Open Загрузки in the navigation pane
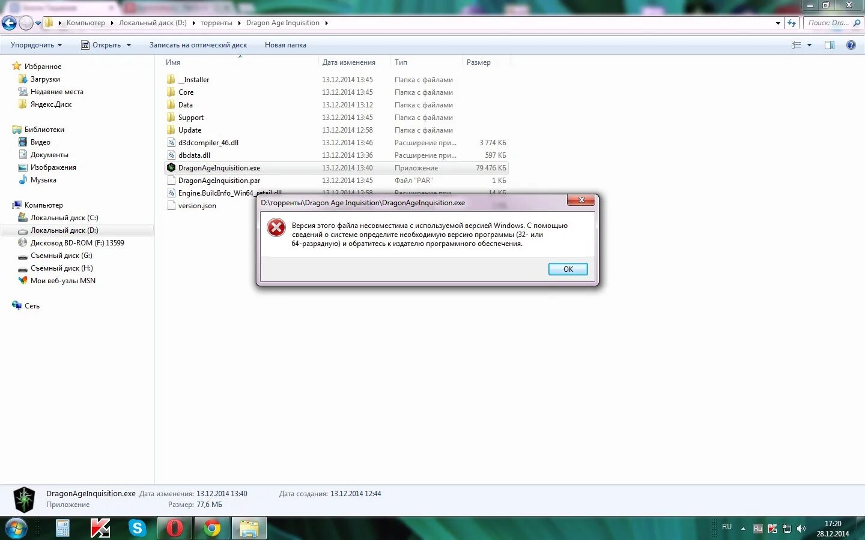The height and width of the screenshot is (540, 865). pos(45,79)
